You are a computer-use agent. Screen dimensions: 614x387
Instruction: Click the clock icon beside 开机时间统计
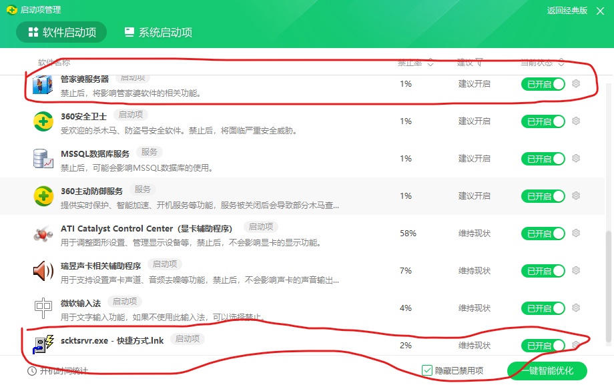click(32, 370)
